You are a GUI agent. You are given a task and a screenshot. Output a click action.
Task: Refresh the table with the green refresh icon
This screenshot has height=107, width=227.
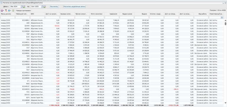(x=13, y=10)
